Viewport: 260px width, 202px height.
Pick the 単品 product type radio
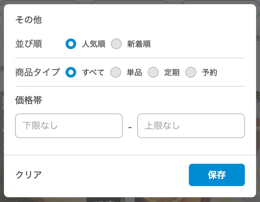(116, 72)
